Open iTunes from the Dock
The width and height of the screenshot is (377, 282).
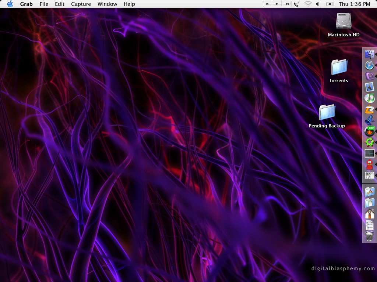[369, 98]
